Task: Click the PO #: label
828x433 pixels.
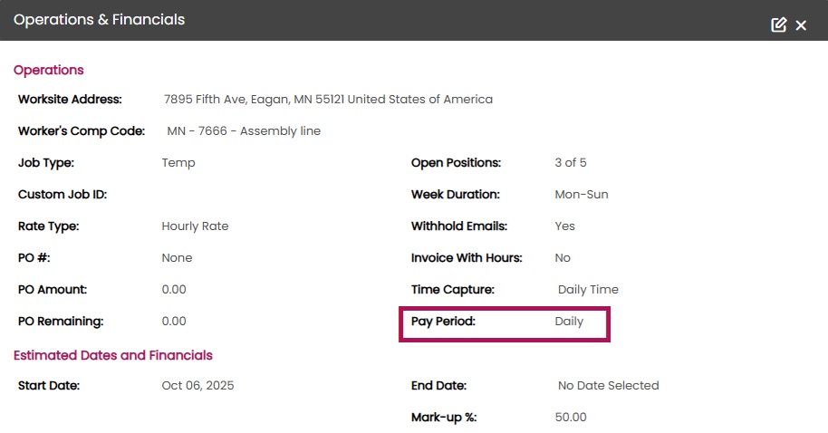Action: (x=34, y=257)
